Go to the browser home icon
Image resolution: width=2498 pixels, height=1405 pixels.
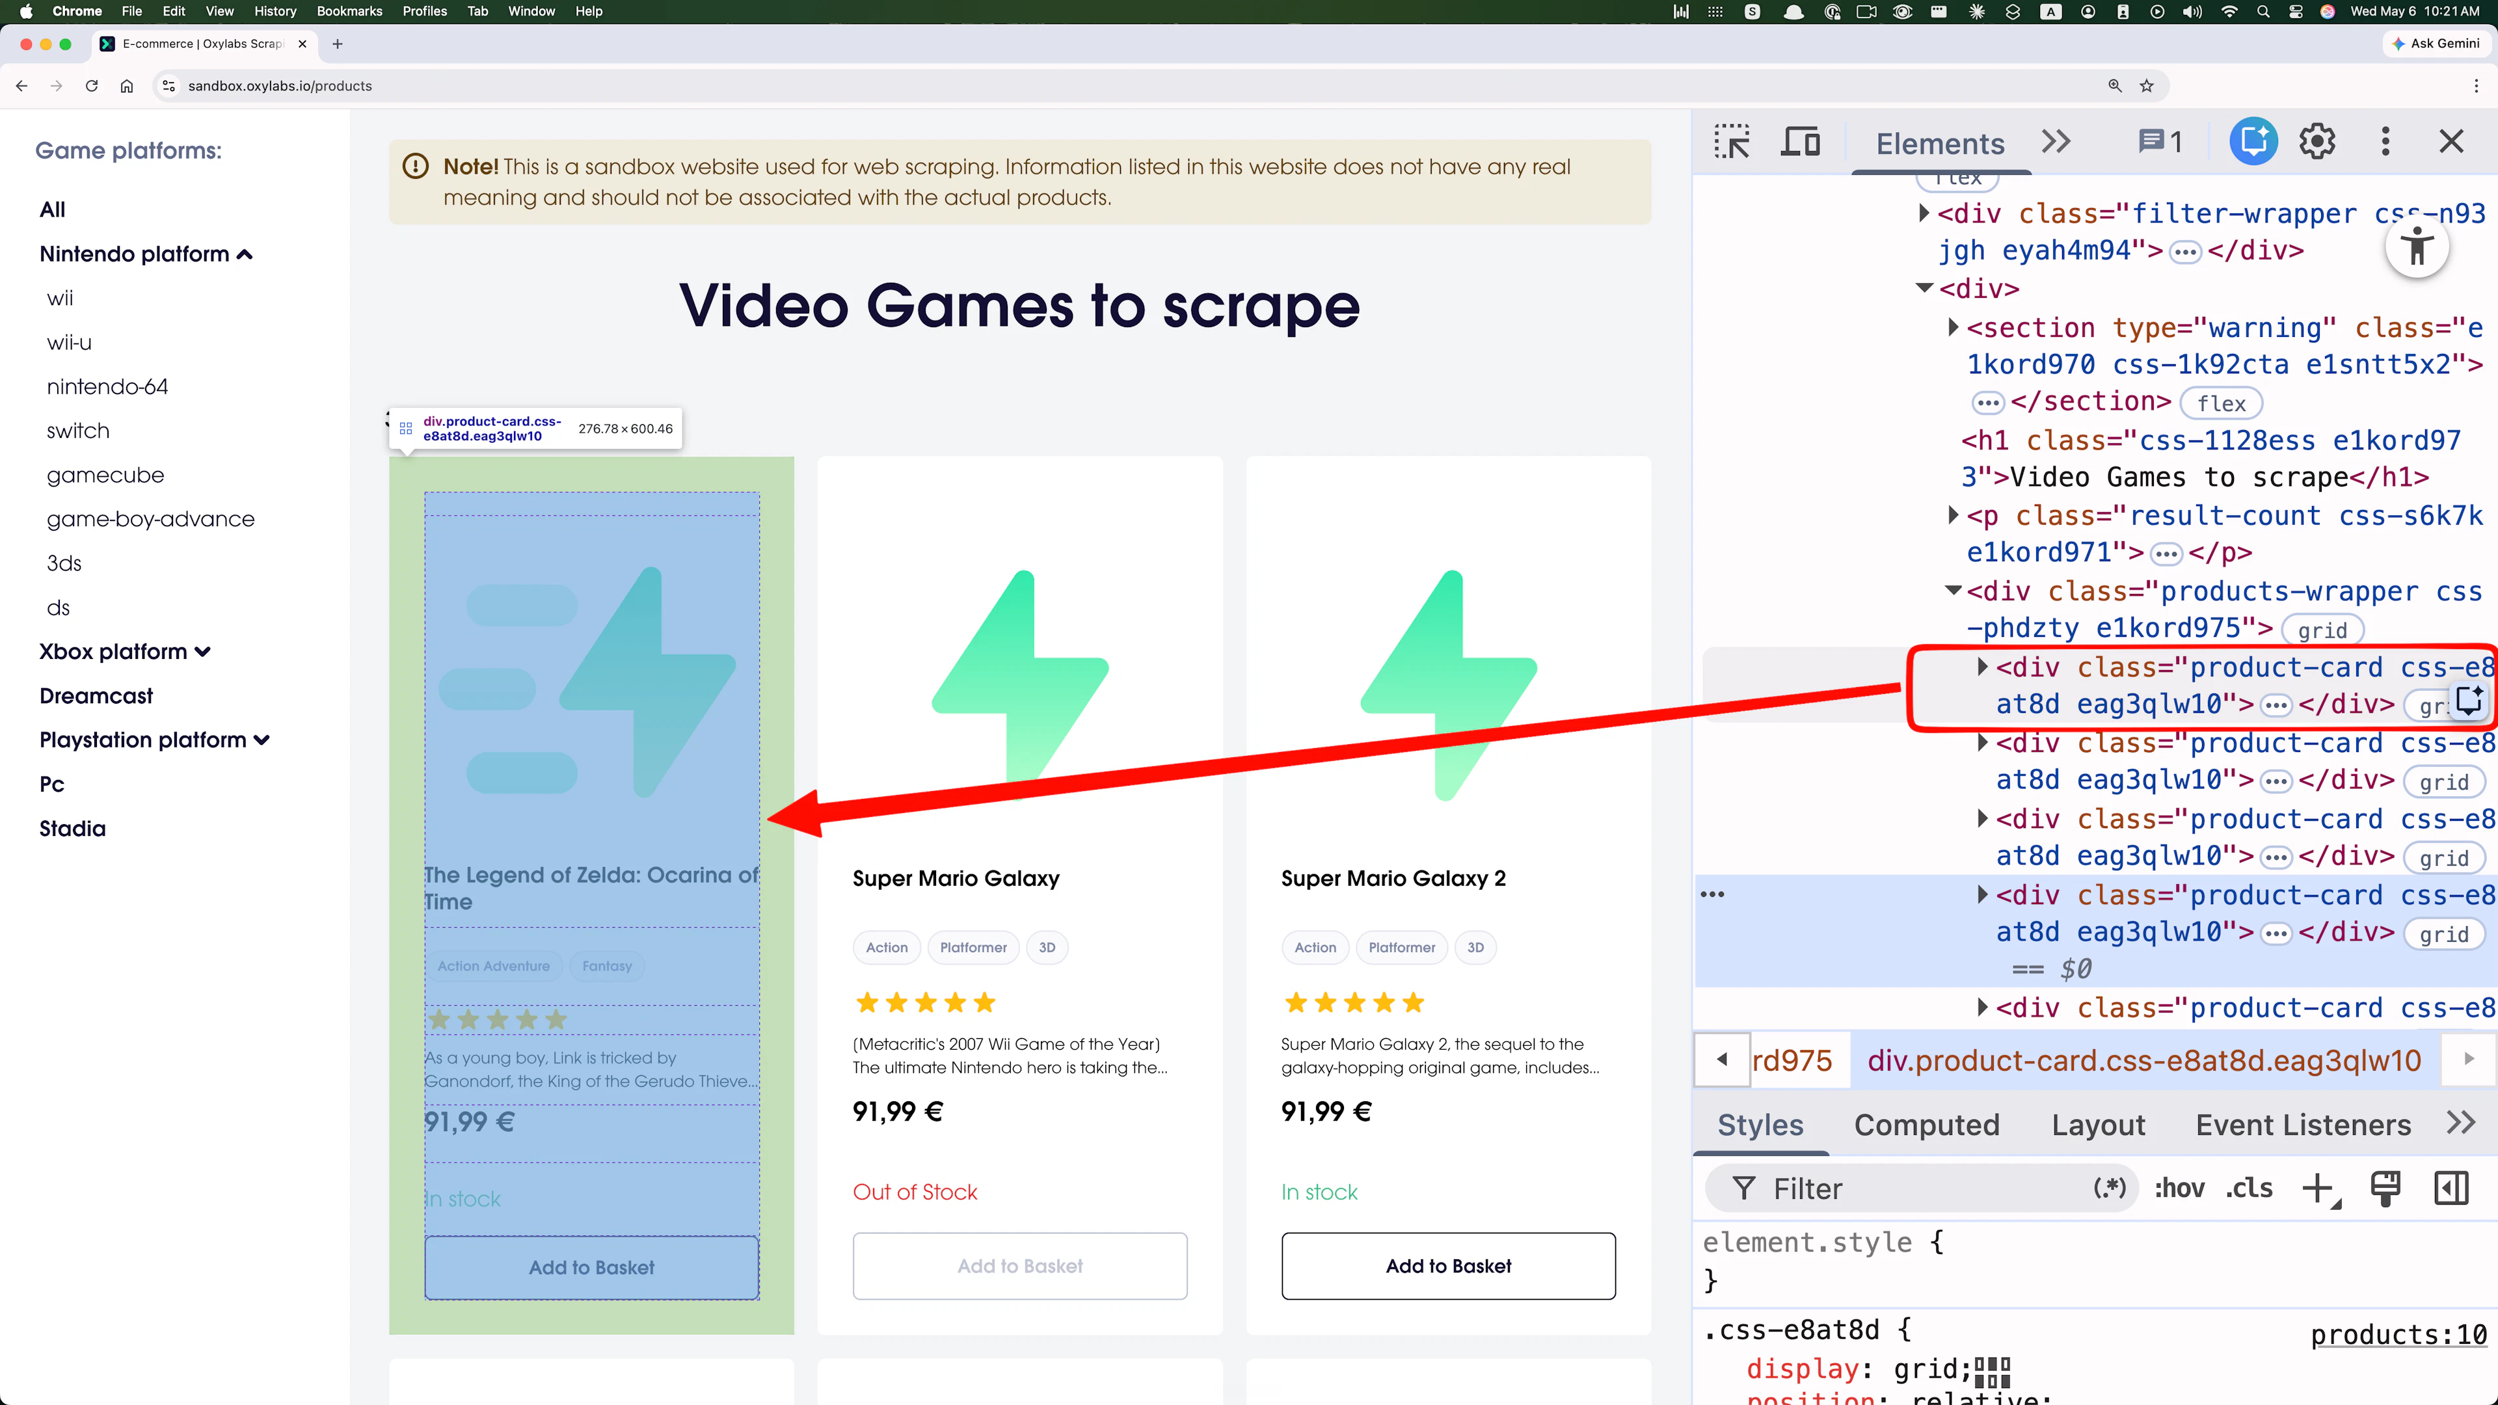(x=126, y=85)
